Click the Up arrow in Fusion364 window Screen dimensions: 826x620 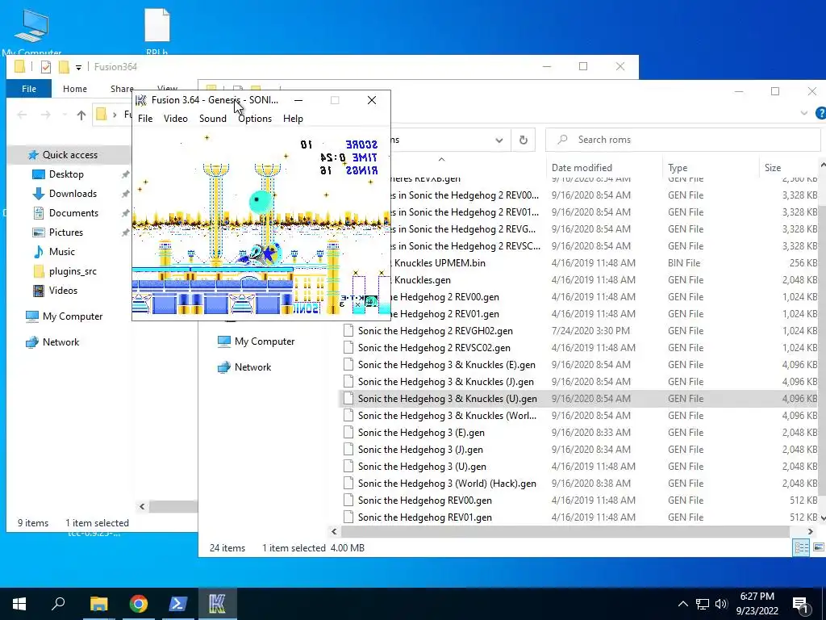(81, 115)
